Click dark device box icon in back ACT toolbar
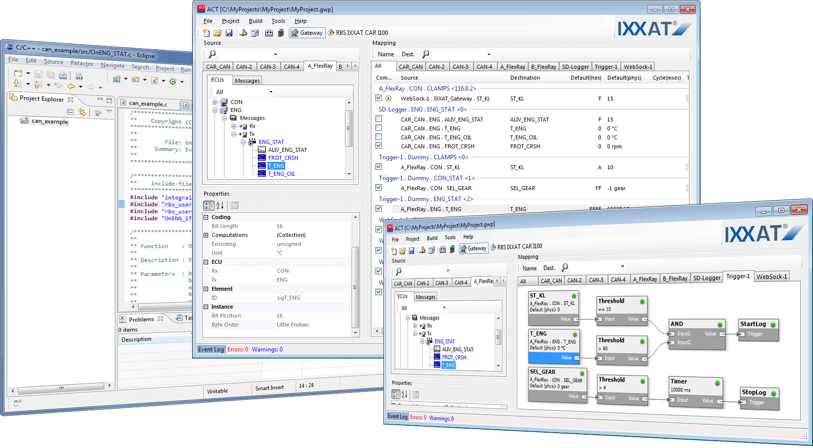 tap(281, 33)
